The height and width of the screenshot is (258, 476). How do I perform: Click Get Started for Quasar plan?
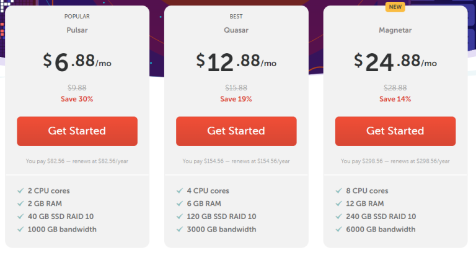pyautogui.click(x=236, y=131)
